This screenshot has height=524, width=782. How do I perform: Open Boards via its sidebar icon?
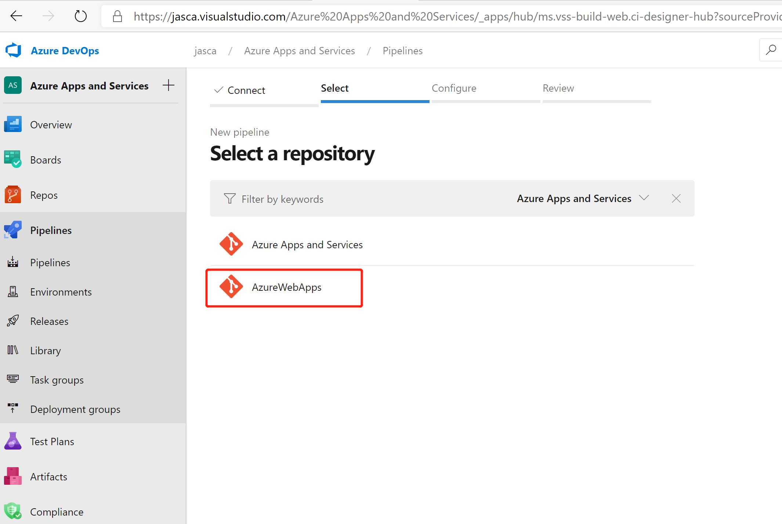pyautogui.click(x=13, y=160)
